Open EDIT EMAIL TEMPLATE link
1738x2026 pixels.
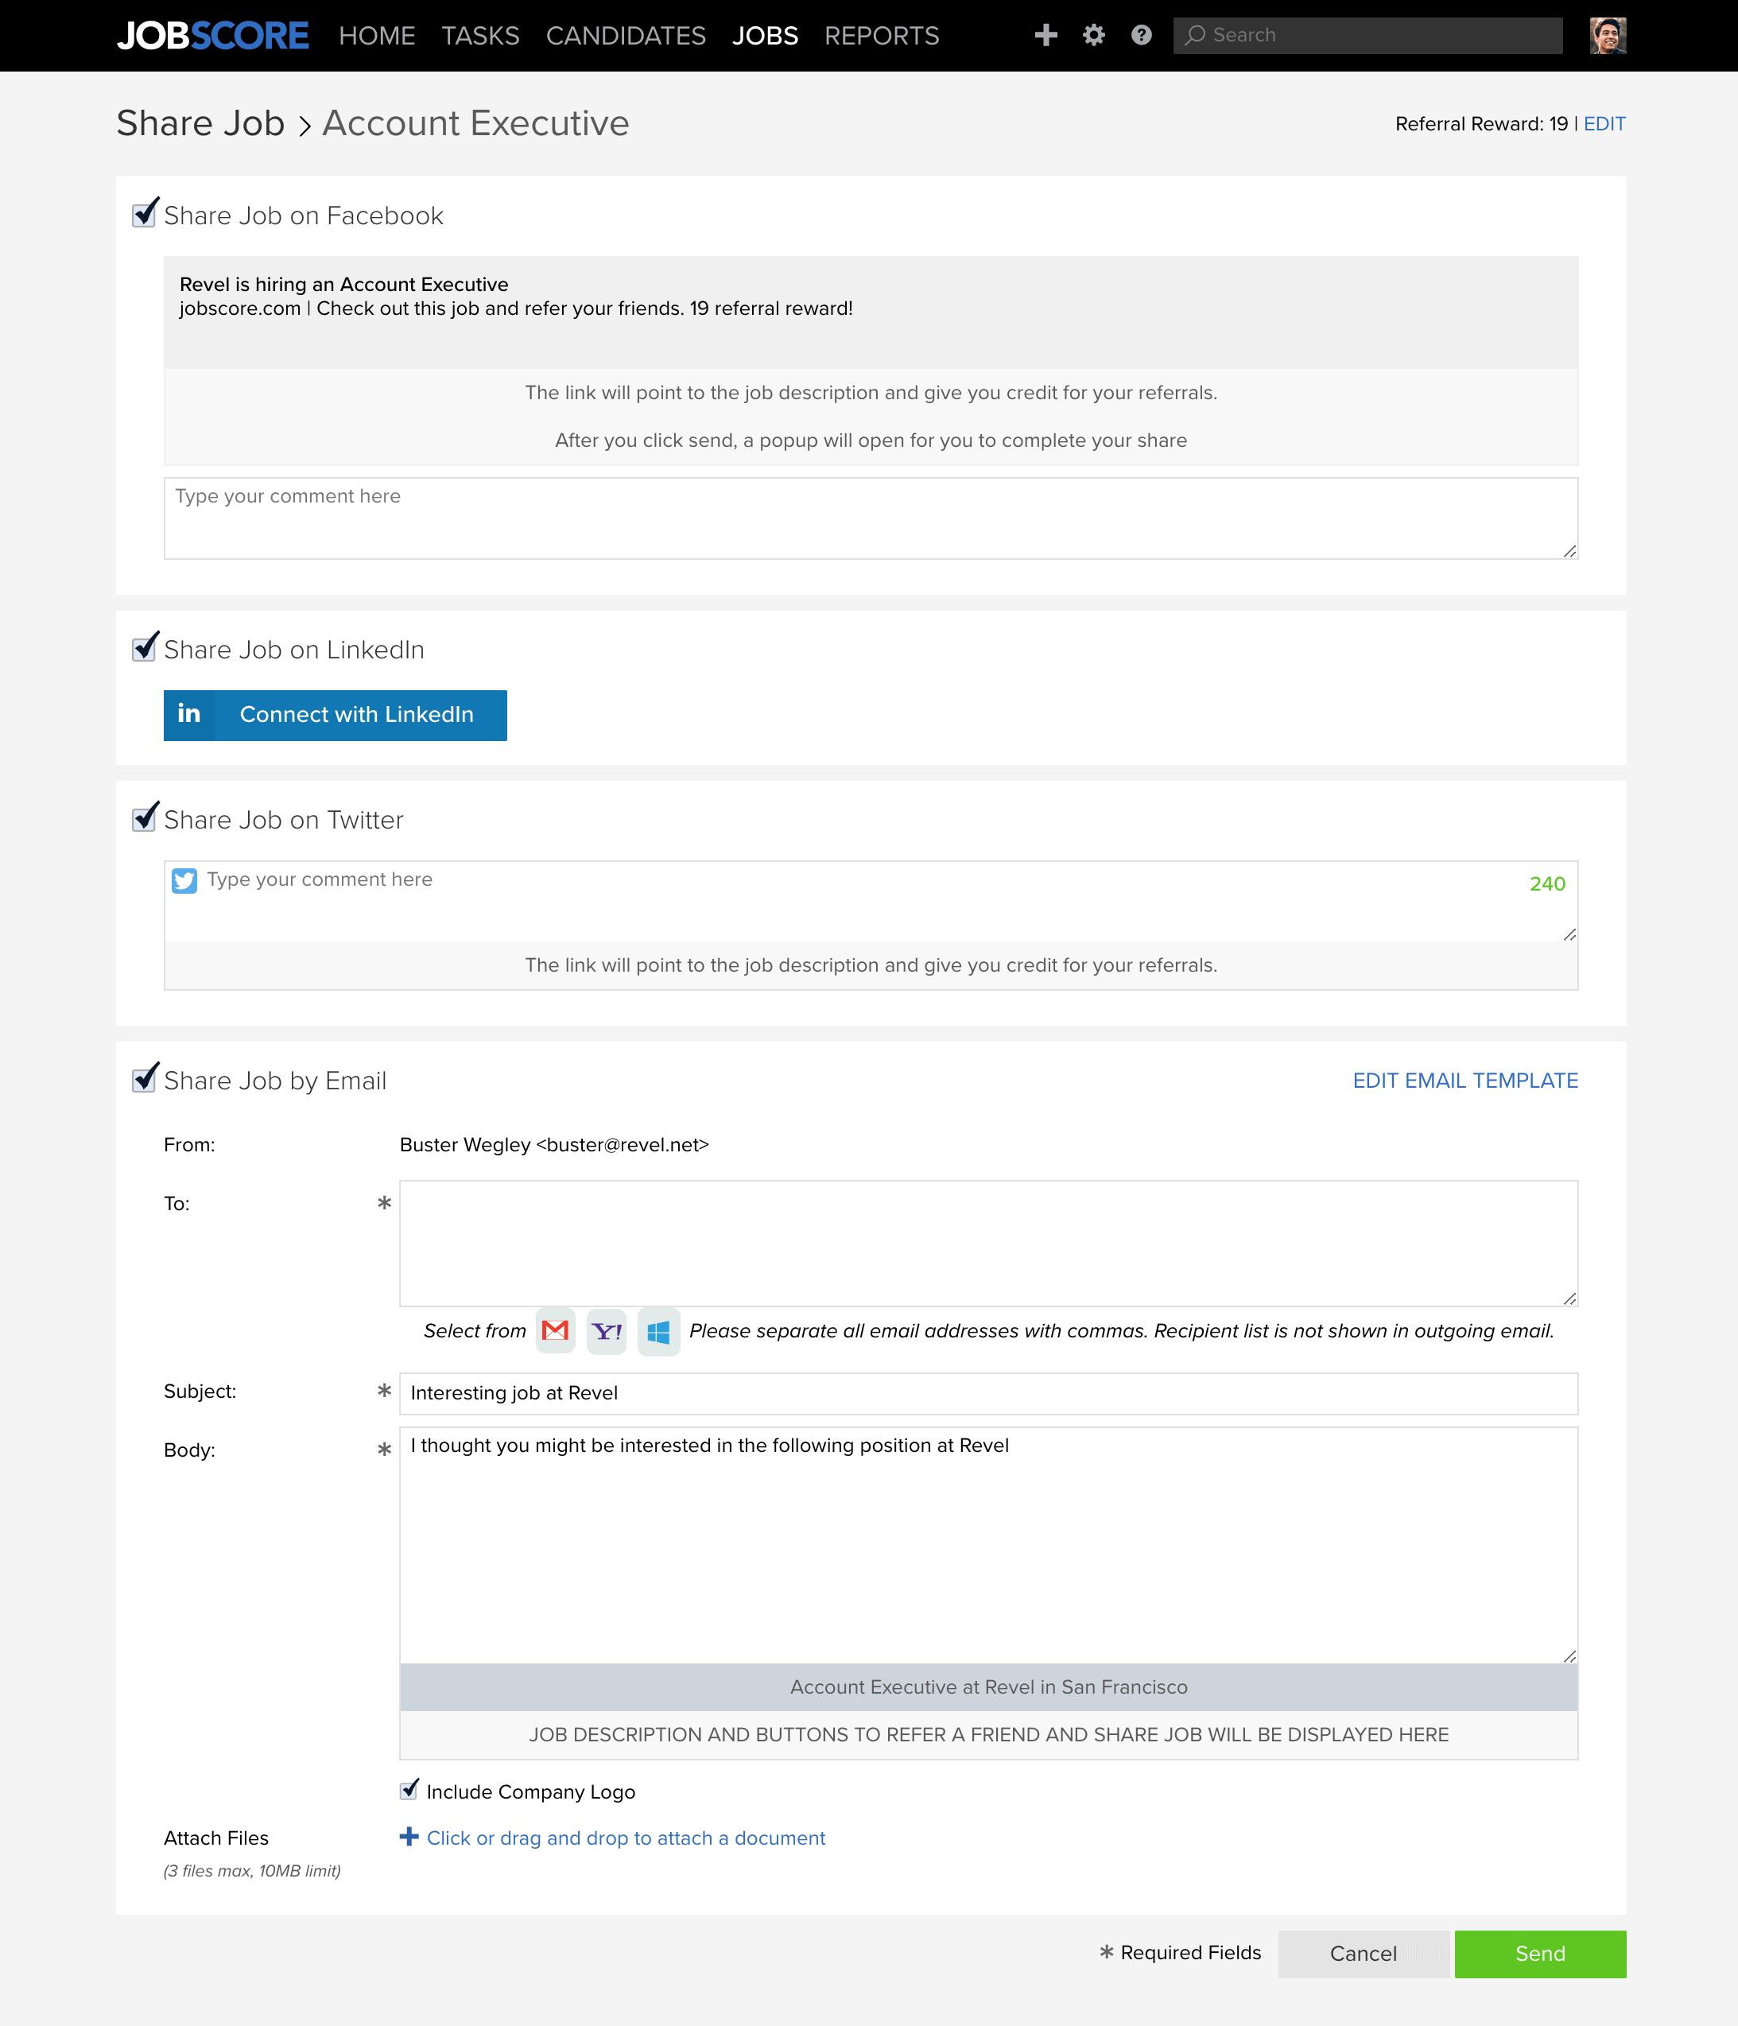point(1465,1081)
